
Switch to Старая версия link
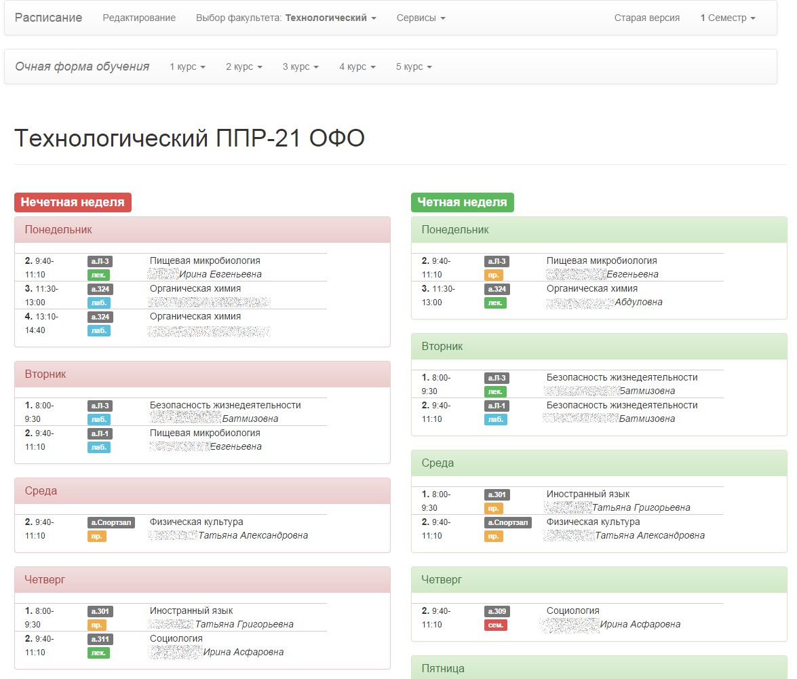pyautogui.click(x=646, y=18)
